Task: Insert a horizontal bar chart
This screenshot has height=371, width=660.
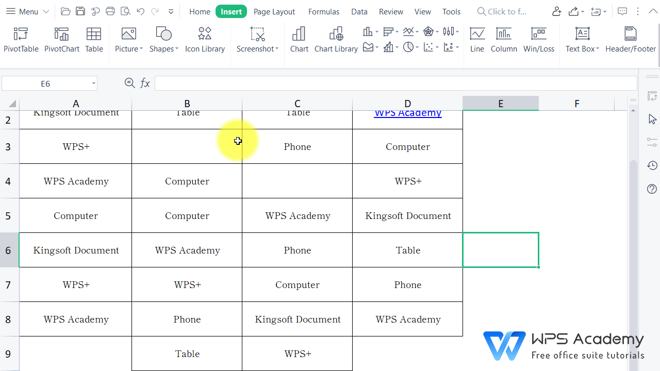Action: (x=389, y=32)
